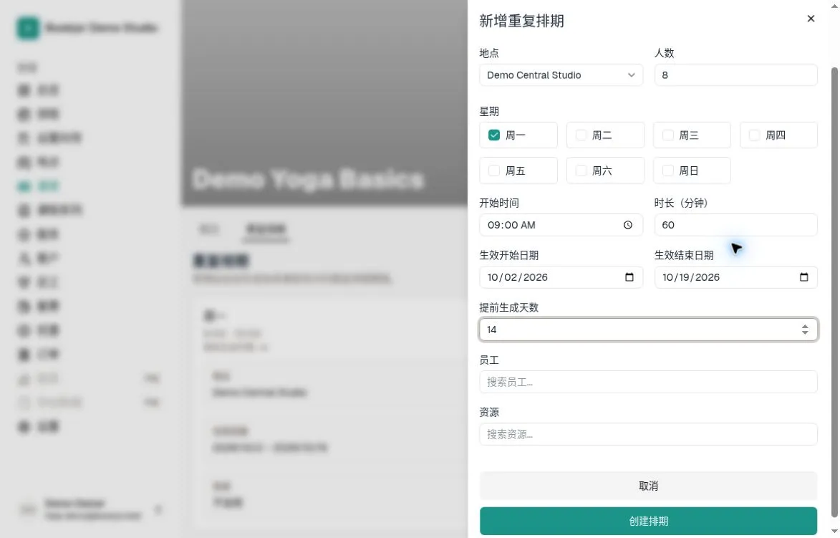The image size is (840, 538).
Task: Select the 周四 weekday option
Action: pyautogui.click(x=778, y=135)
